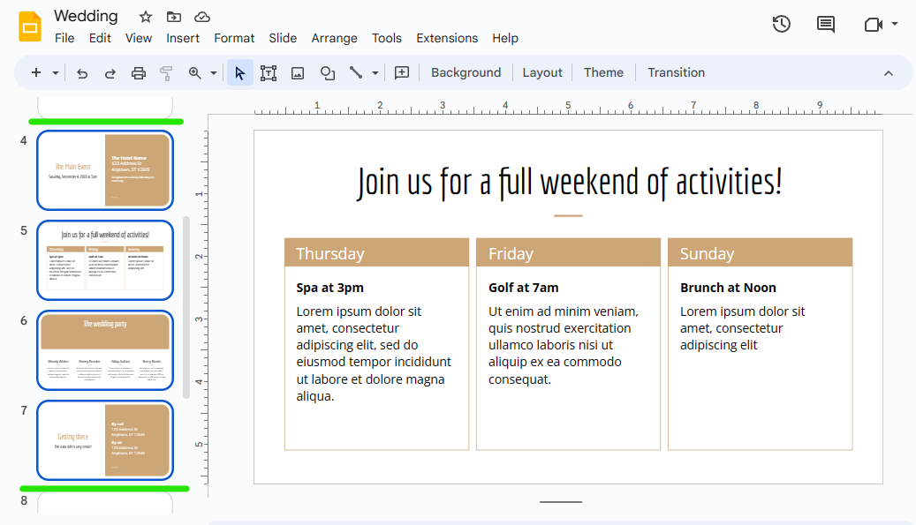The width and height of the screenshot is (916, 525).
Task: Open the Extensions menu
Action: point(447,38)
